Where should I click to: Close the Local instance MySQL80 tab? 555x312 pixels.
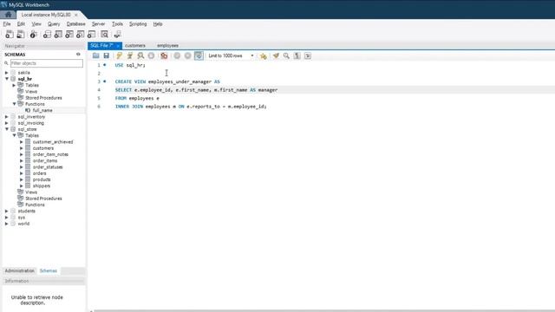(75, 15)
